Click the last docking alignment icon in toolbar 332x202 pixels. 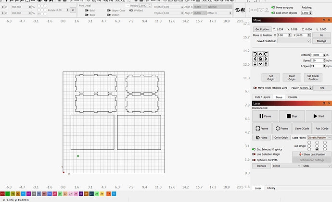tap(267, 10)
